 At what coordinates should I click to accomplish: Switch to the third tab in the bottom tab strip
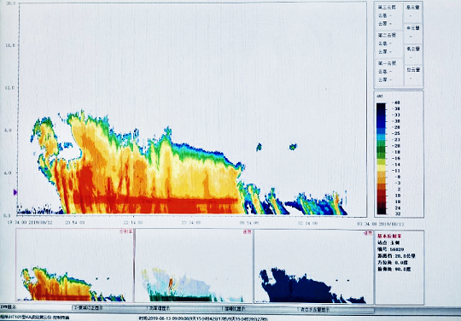(x=184, y=308)
